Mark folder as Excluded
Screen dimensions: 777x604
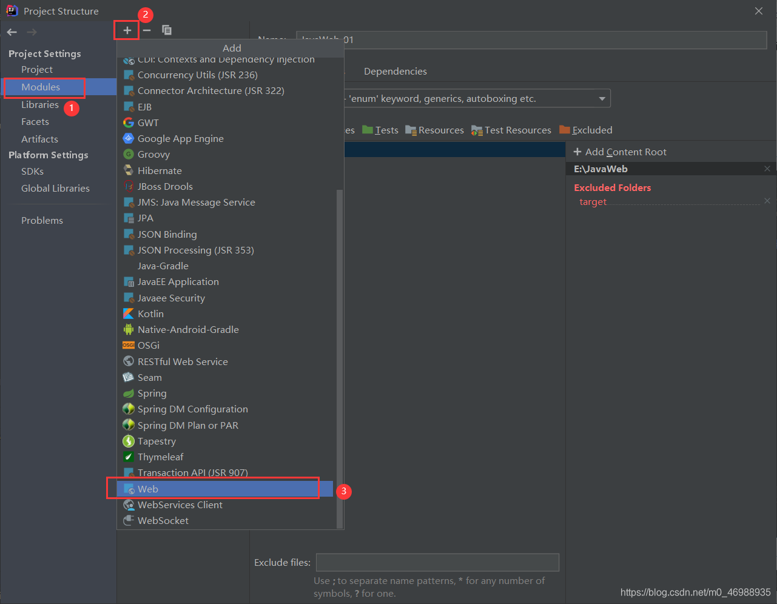coord(586,130)
